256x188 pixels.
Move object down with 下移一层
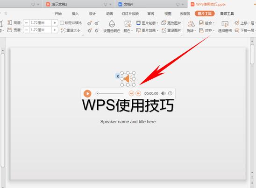coord(244,30)
